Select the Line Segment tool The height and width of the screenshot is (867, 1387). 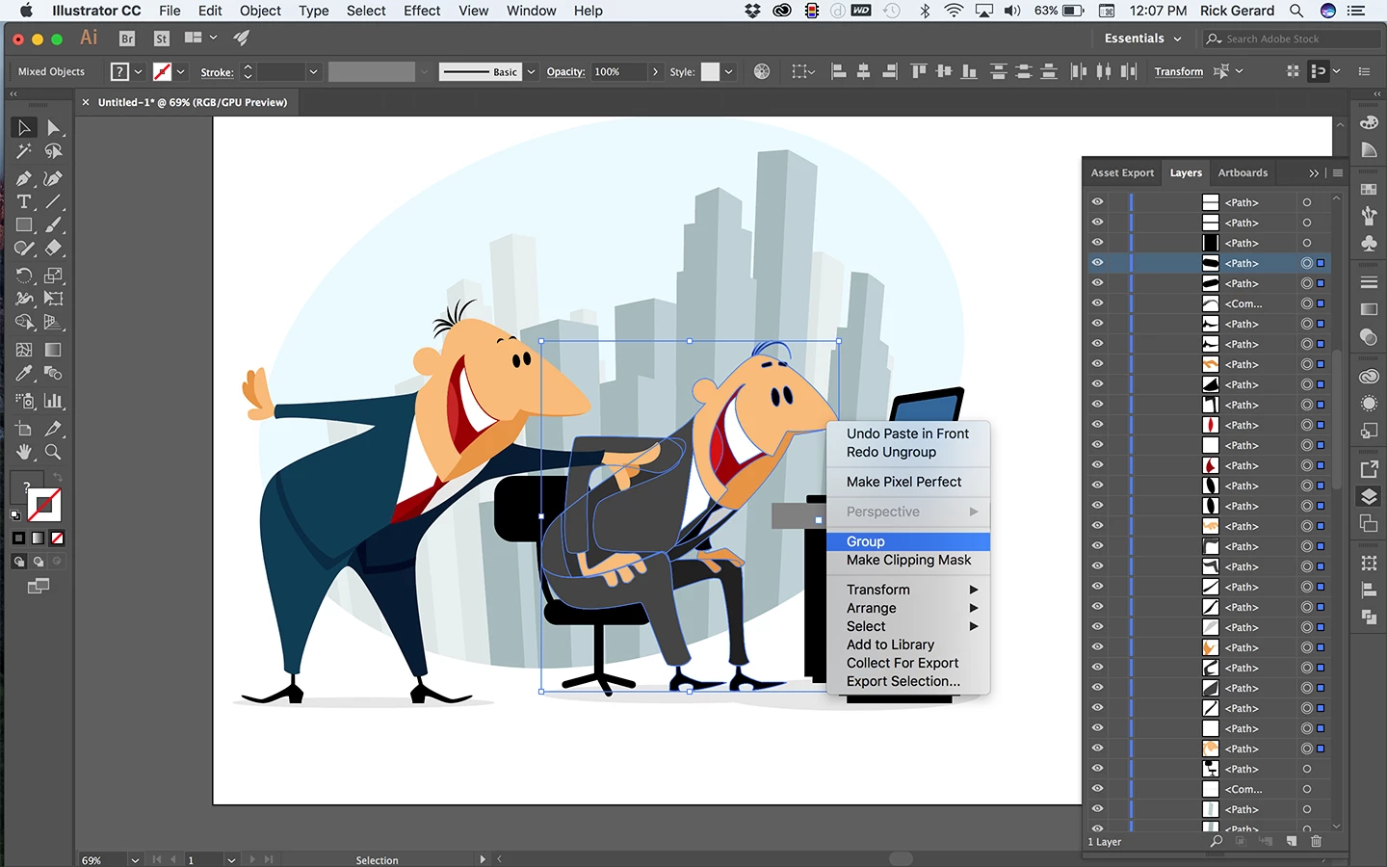[x=54, y=202]
